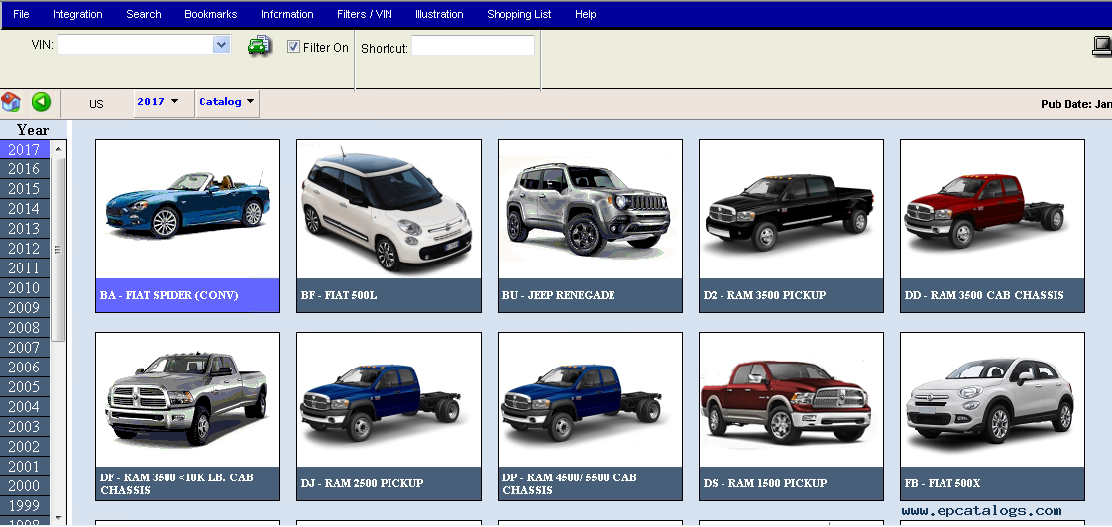Click the green car VIN lookup icon

259,47
